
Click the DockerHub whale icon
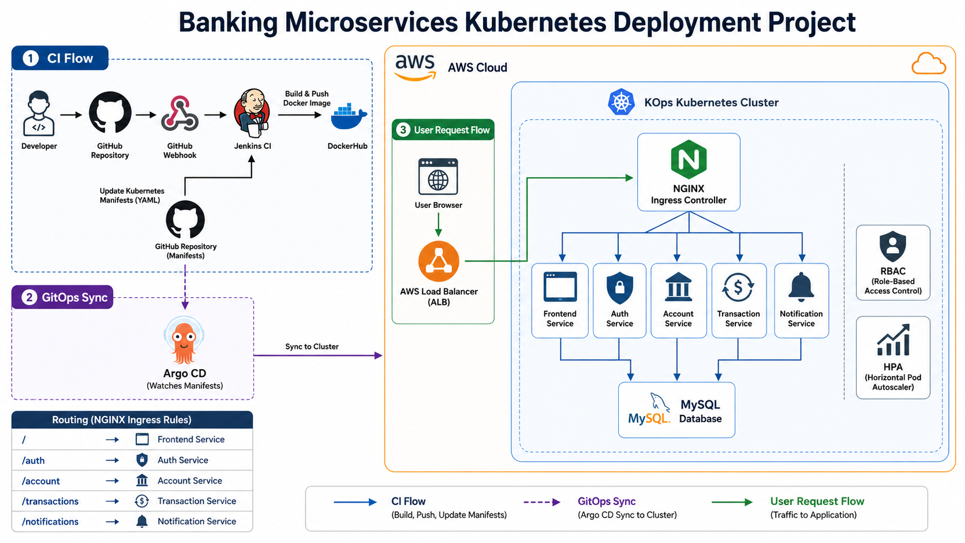click(349, 117)
